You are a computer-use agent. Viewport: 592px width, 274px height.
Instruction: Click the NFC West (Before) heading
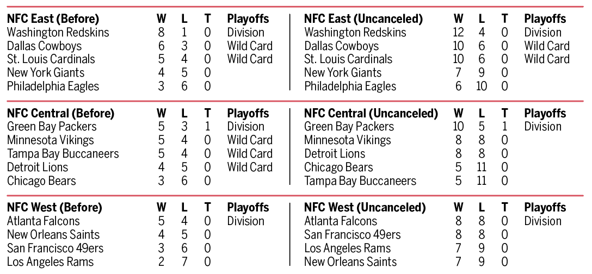[x=54, y=208]
